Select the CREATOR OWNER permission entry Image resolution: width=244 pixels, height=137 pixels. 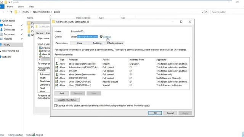[x=122, y=78]
